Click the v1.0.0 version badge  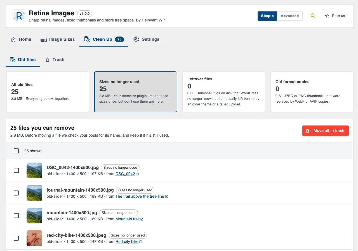click(x=84, y=13)
